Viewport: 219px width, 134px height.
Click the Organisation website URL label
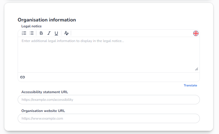click(43, 111)
